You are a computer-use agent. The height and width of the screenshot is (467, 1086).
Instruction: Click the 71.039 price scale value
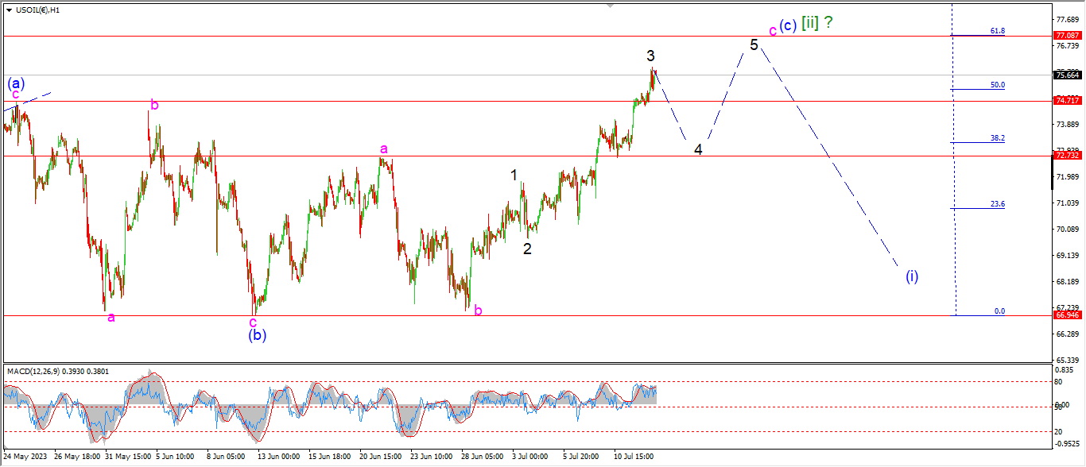tap(1066, 203)
